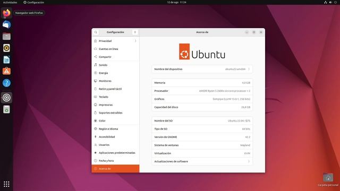Select Cuentas en línea
340x191 pixels.
[x=115, y=49]
